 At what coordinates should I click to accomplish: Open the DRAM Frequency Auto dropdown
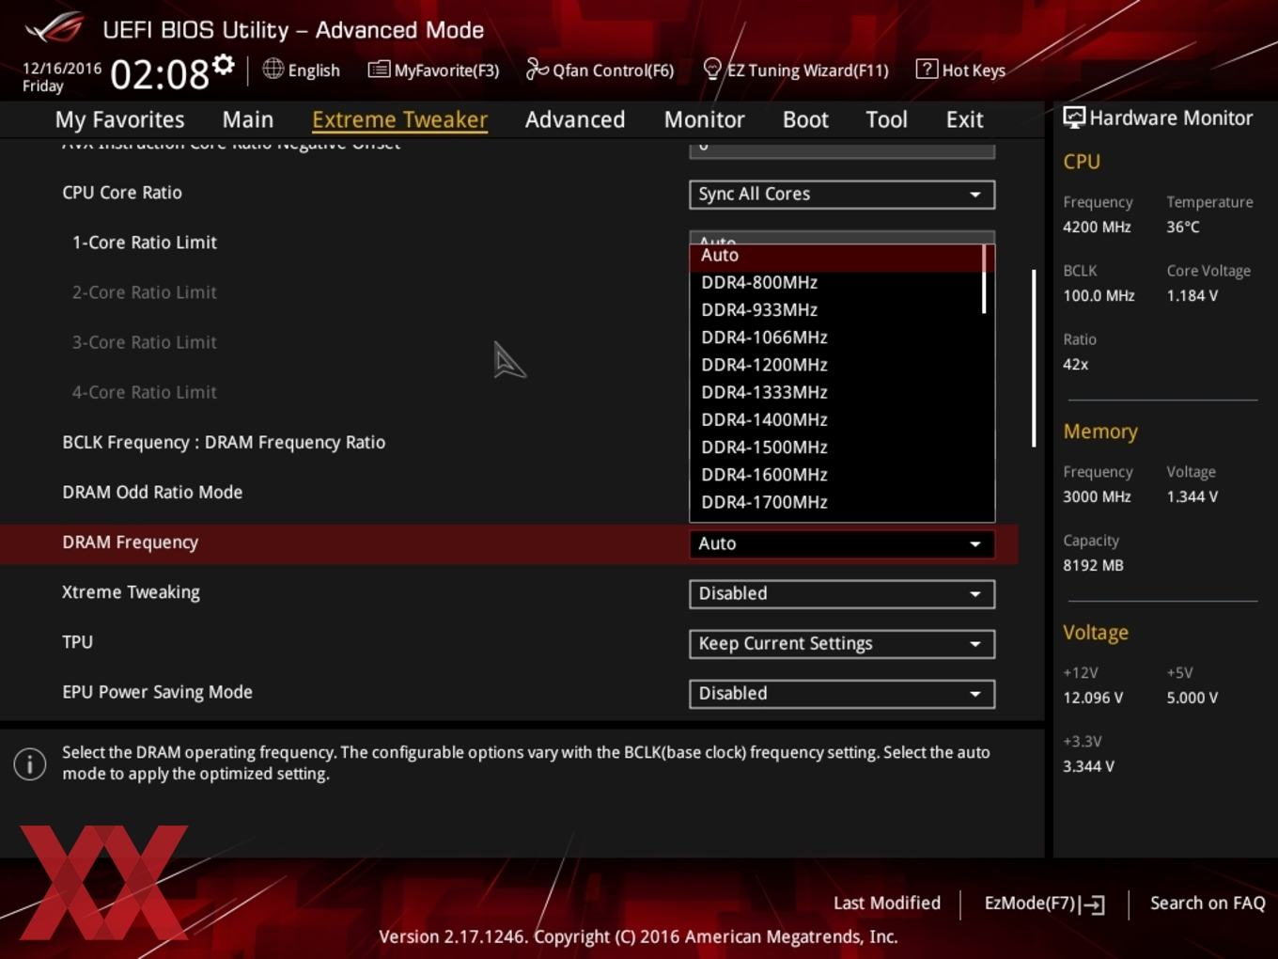[842, 543]
